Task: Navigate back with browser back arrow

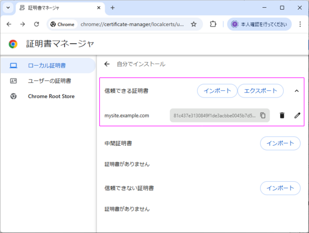Action: (x=9, y=24)
